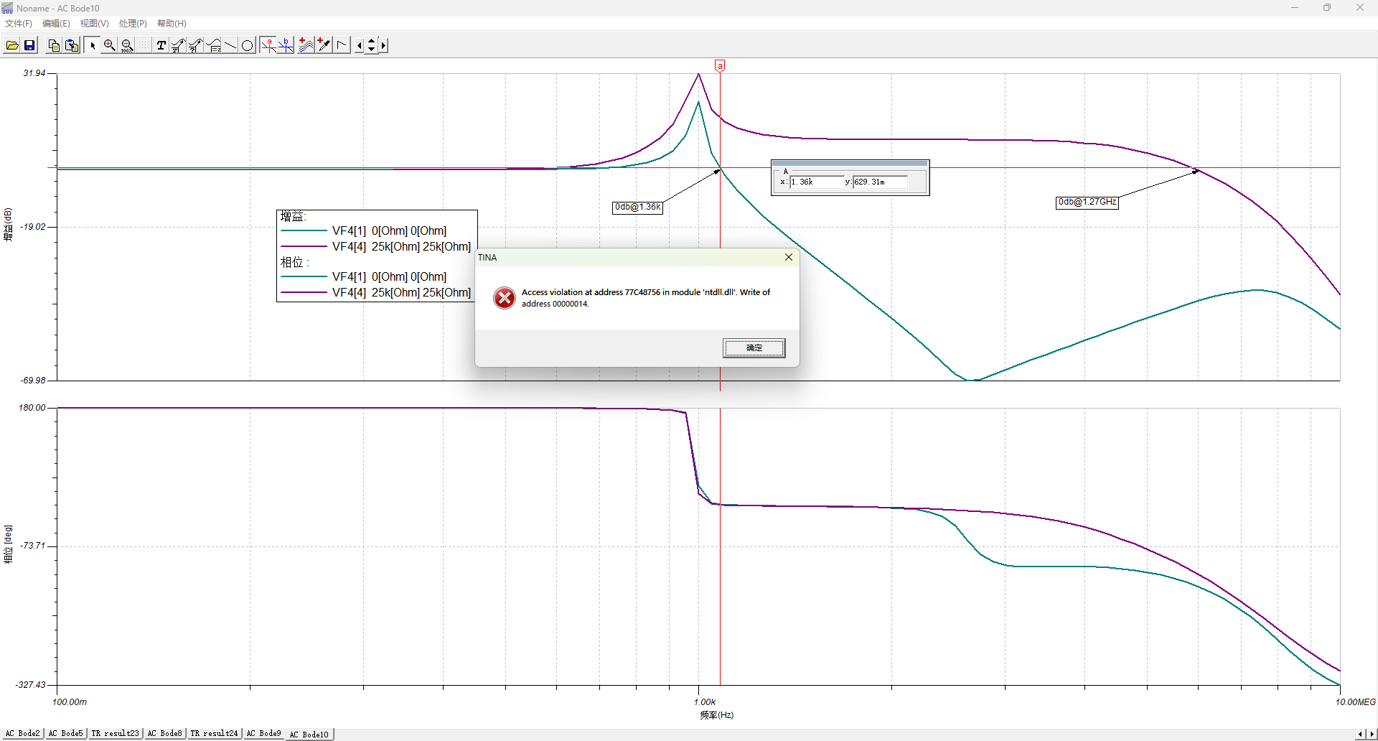Viewport: 1378px width, 741px height.
Task: Click the 频率(Hz) axis label
Action: tap(717, 715)
